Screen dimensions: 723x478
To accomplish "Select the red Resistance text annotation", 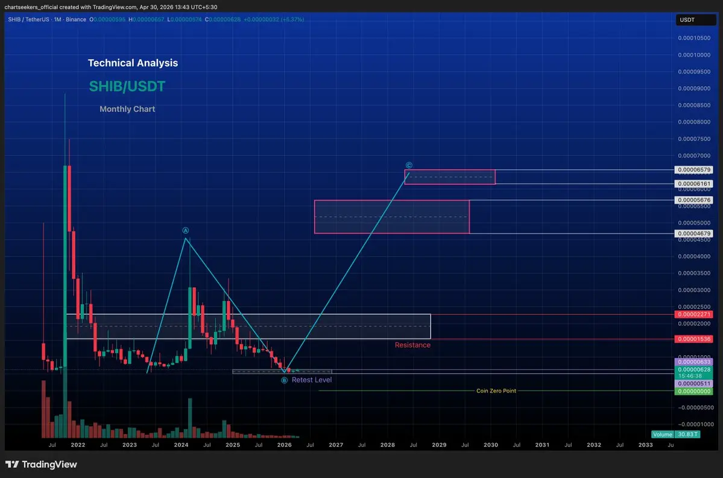I will 412,345.
